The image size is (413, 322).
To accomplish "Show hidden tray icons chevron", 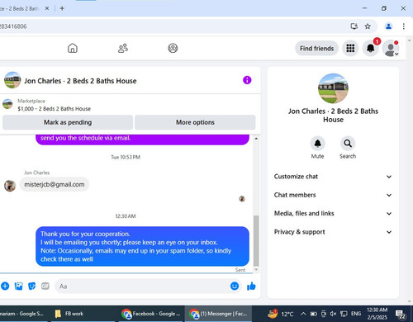I will pyautogui.click(x=303, y=314).
